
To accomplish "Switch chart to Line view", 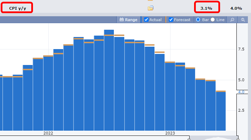I will point(212,20).
